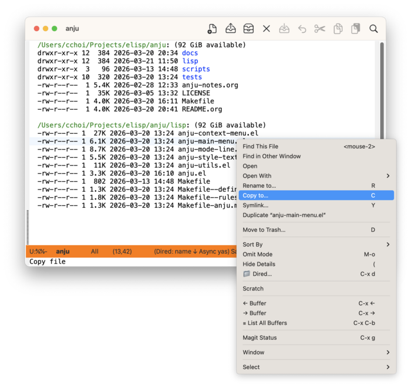Click the Save buffer toolbar icon
The height and width of the screenshot is (386, 411).
tap(284, 29)
